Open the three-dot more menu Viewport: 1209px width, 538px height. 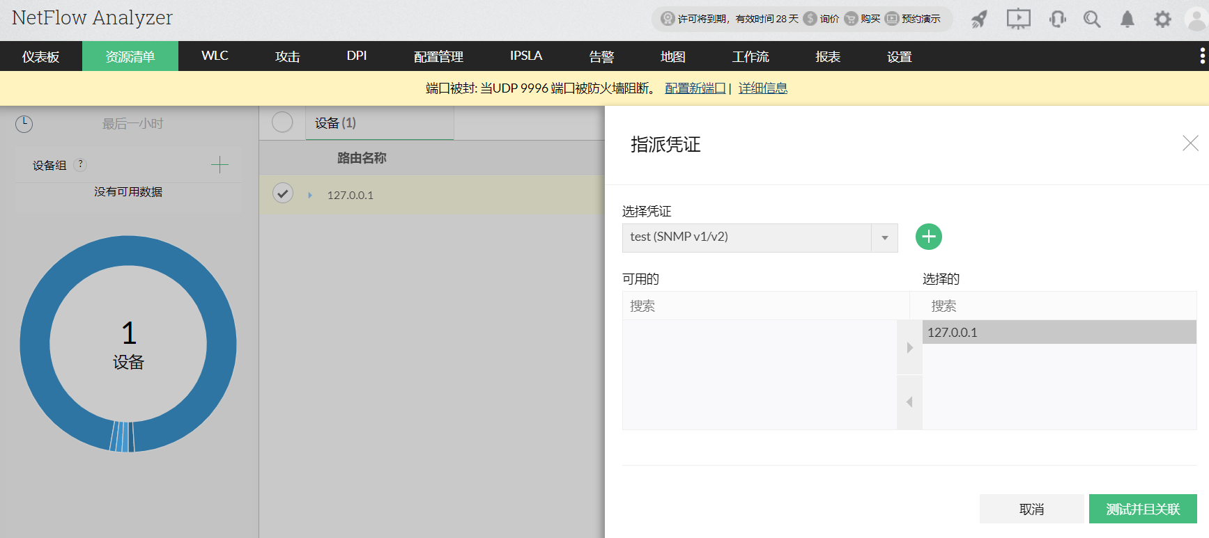[x=1202, y=56]
